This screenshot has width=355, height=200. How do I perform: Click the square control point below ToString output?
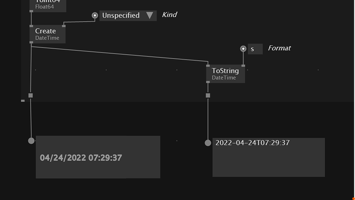pyautogui.click(x=208, y=96)
